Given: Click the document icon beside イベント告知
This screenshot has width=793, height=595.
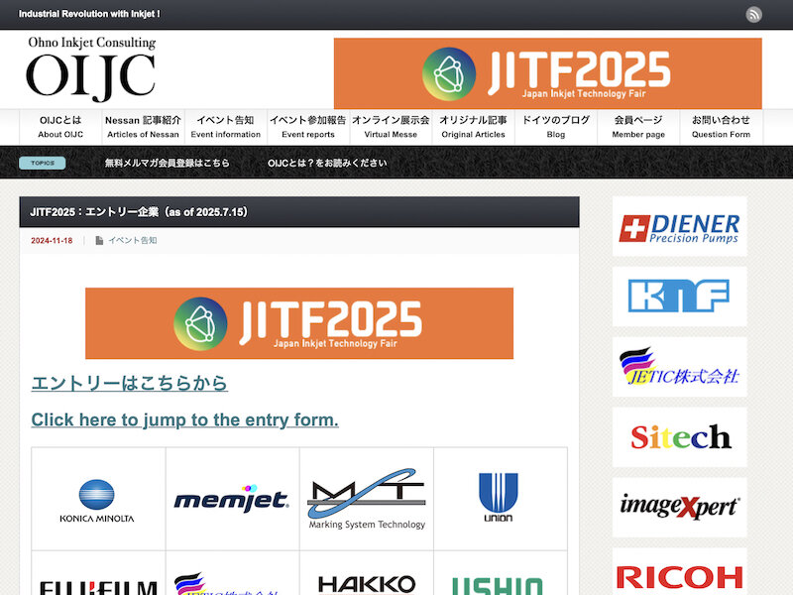Looking at the screenshot, I should 99,240.
